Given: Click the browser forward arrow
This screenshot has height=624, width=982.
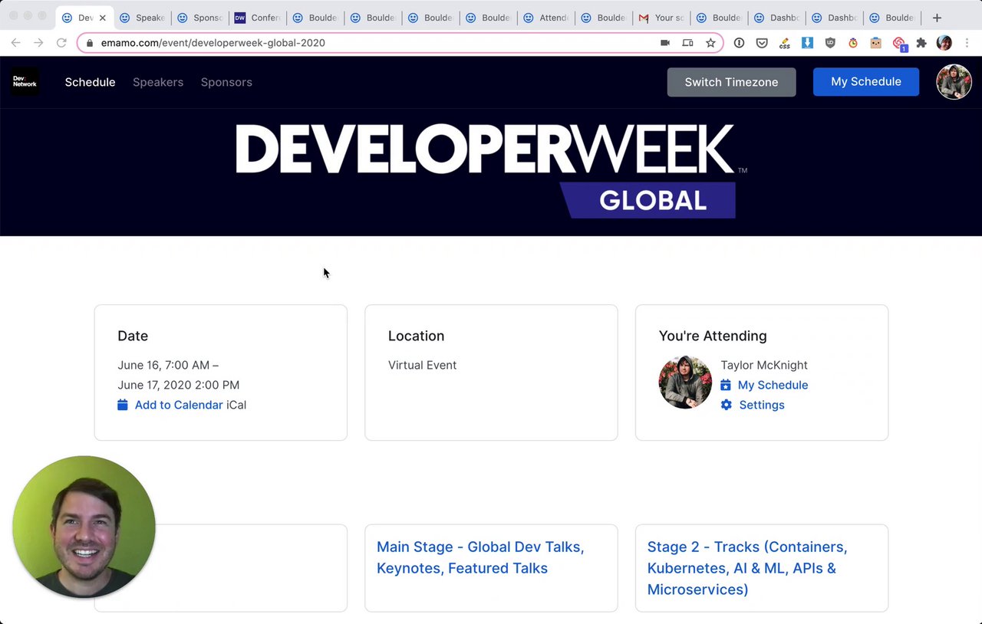Looking at the screenshot, I should click(38, 43).
